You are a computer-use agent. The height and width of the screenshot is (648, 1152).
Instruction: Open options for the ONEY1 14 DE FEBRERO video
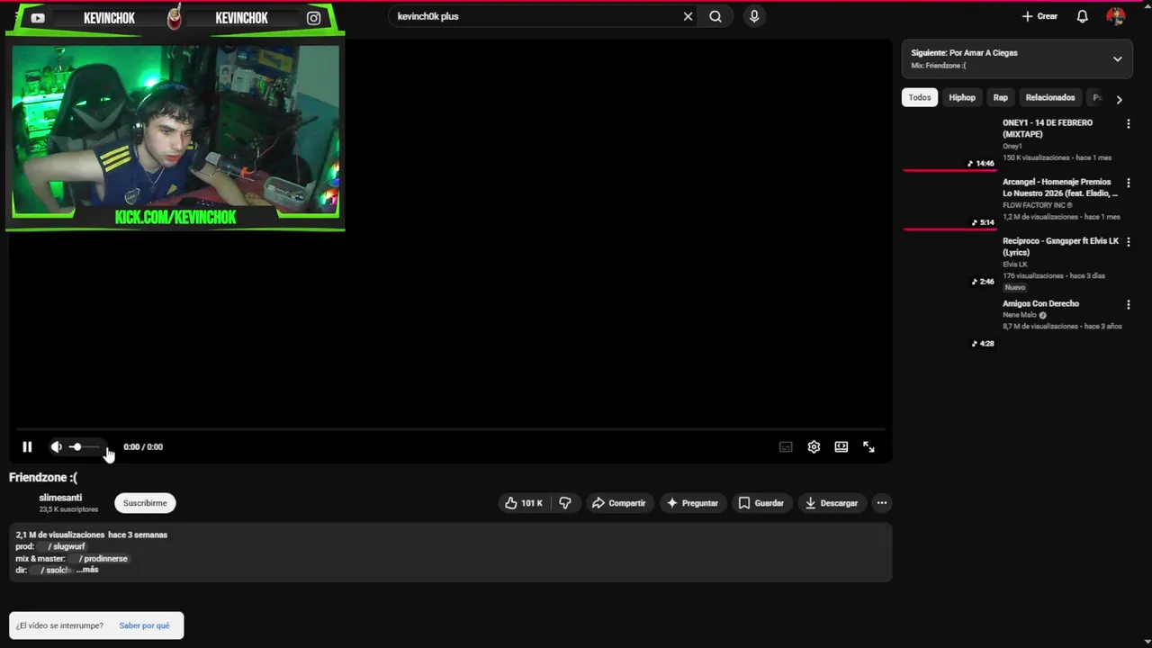pyautogui.click(x=1129, y=124)
